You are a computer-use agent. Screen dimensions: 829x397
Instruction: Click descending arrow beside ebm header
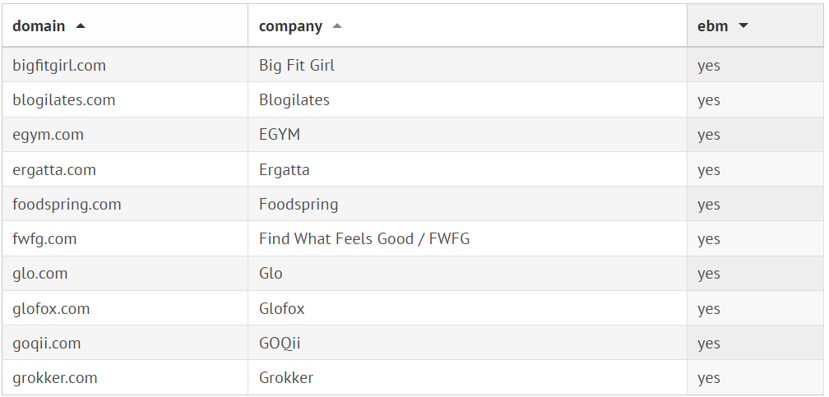pyautogui.click(x=743, y=26)
